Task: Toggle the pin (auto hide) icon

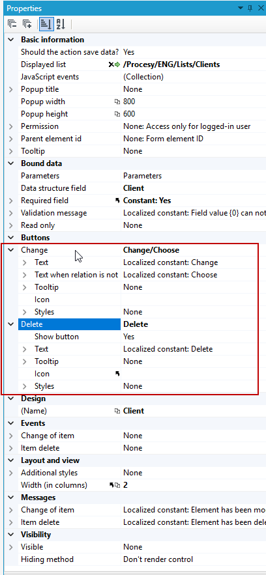Action: [250, 8]
